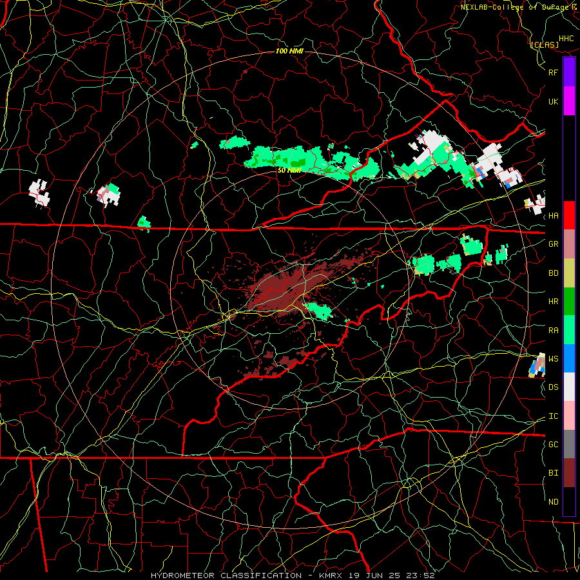
Task: Click the '19 JUN 25' date text
Action: click(x=374, y=575)
